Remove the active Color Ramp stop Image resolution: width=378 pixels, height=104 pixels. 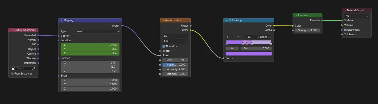[x=233, y=37]
